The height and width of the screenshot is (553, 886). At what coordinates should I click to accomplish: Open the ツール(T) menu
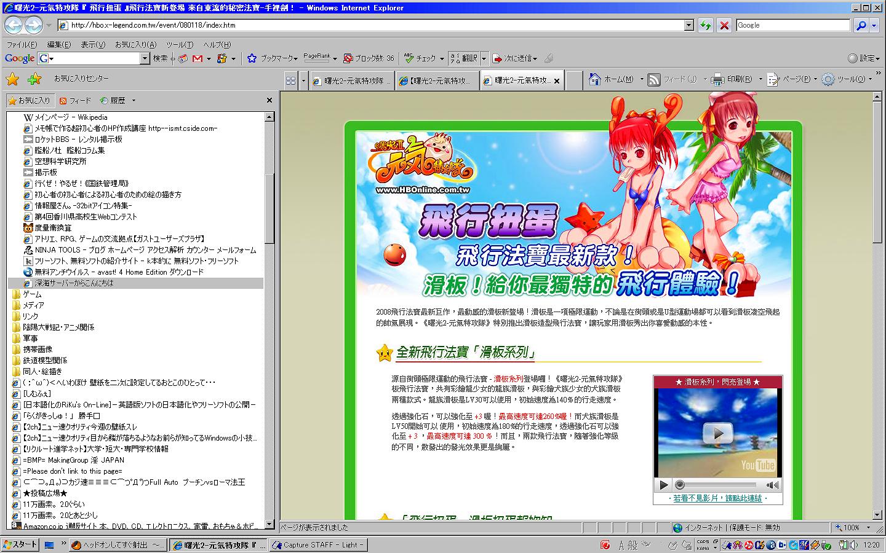click(180, 44)
